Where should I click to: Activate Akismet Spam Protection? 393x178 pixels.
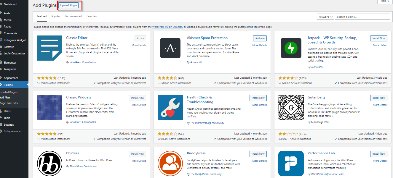[260, 38]
